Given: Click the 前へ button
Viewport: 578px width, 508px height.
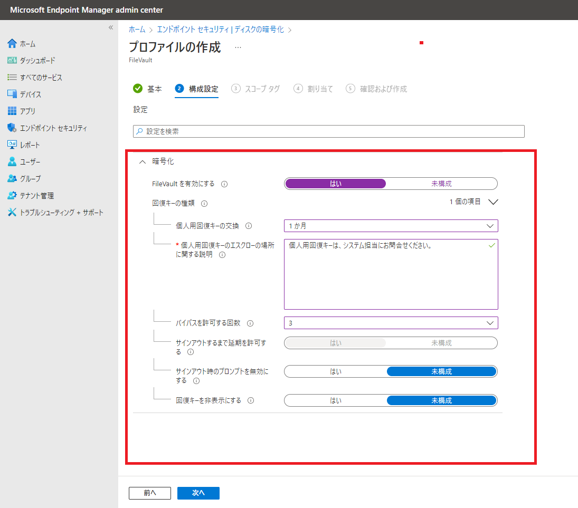Looking at the screenshot, I should click(150, 493).
